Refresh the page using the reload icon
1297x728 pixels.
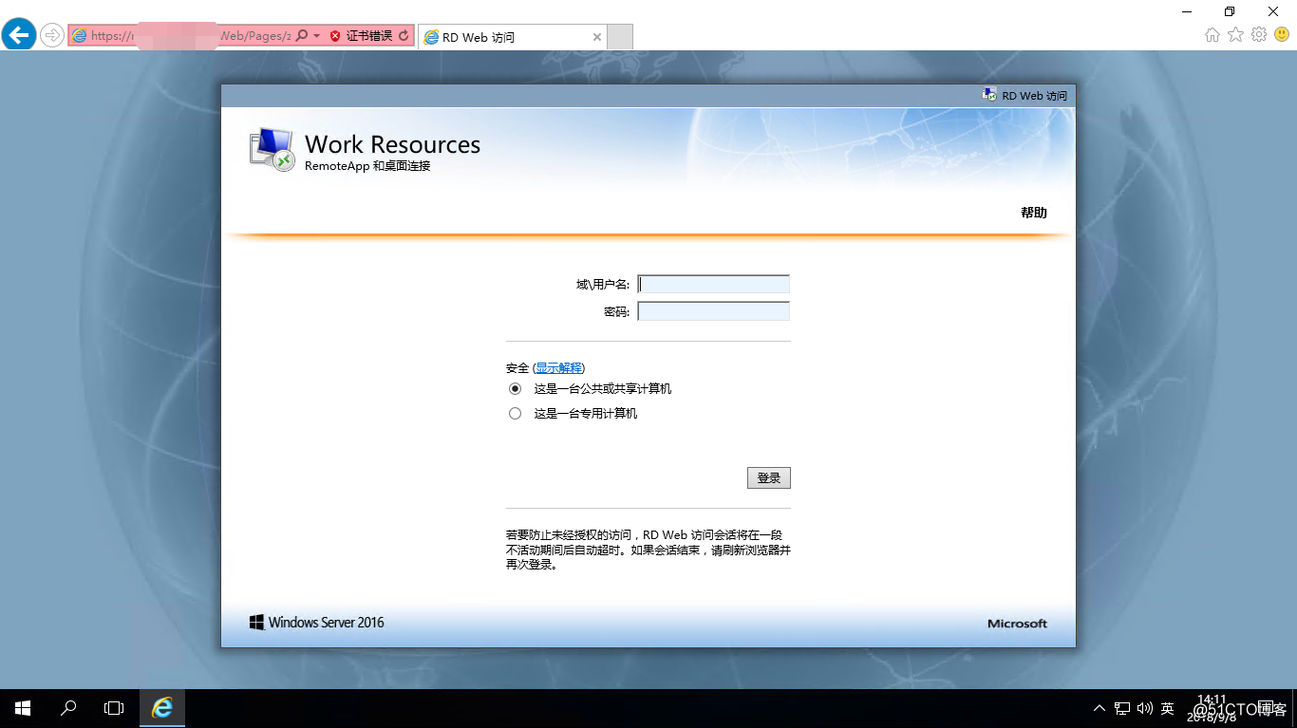(x=404, y=36)
